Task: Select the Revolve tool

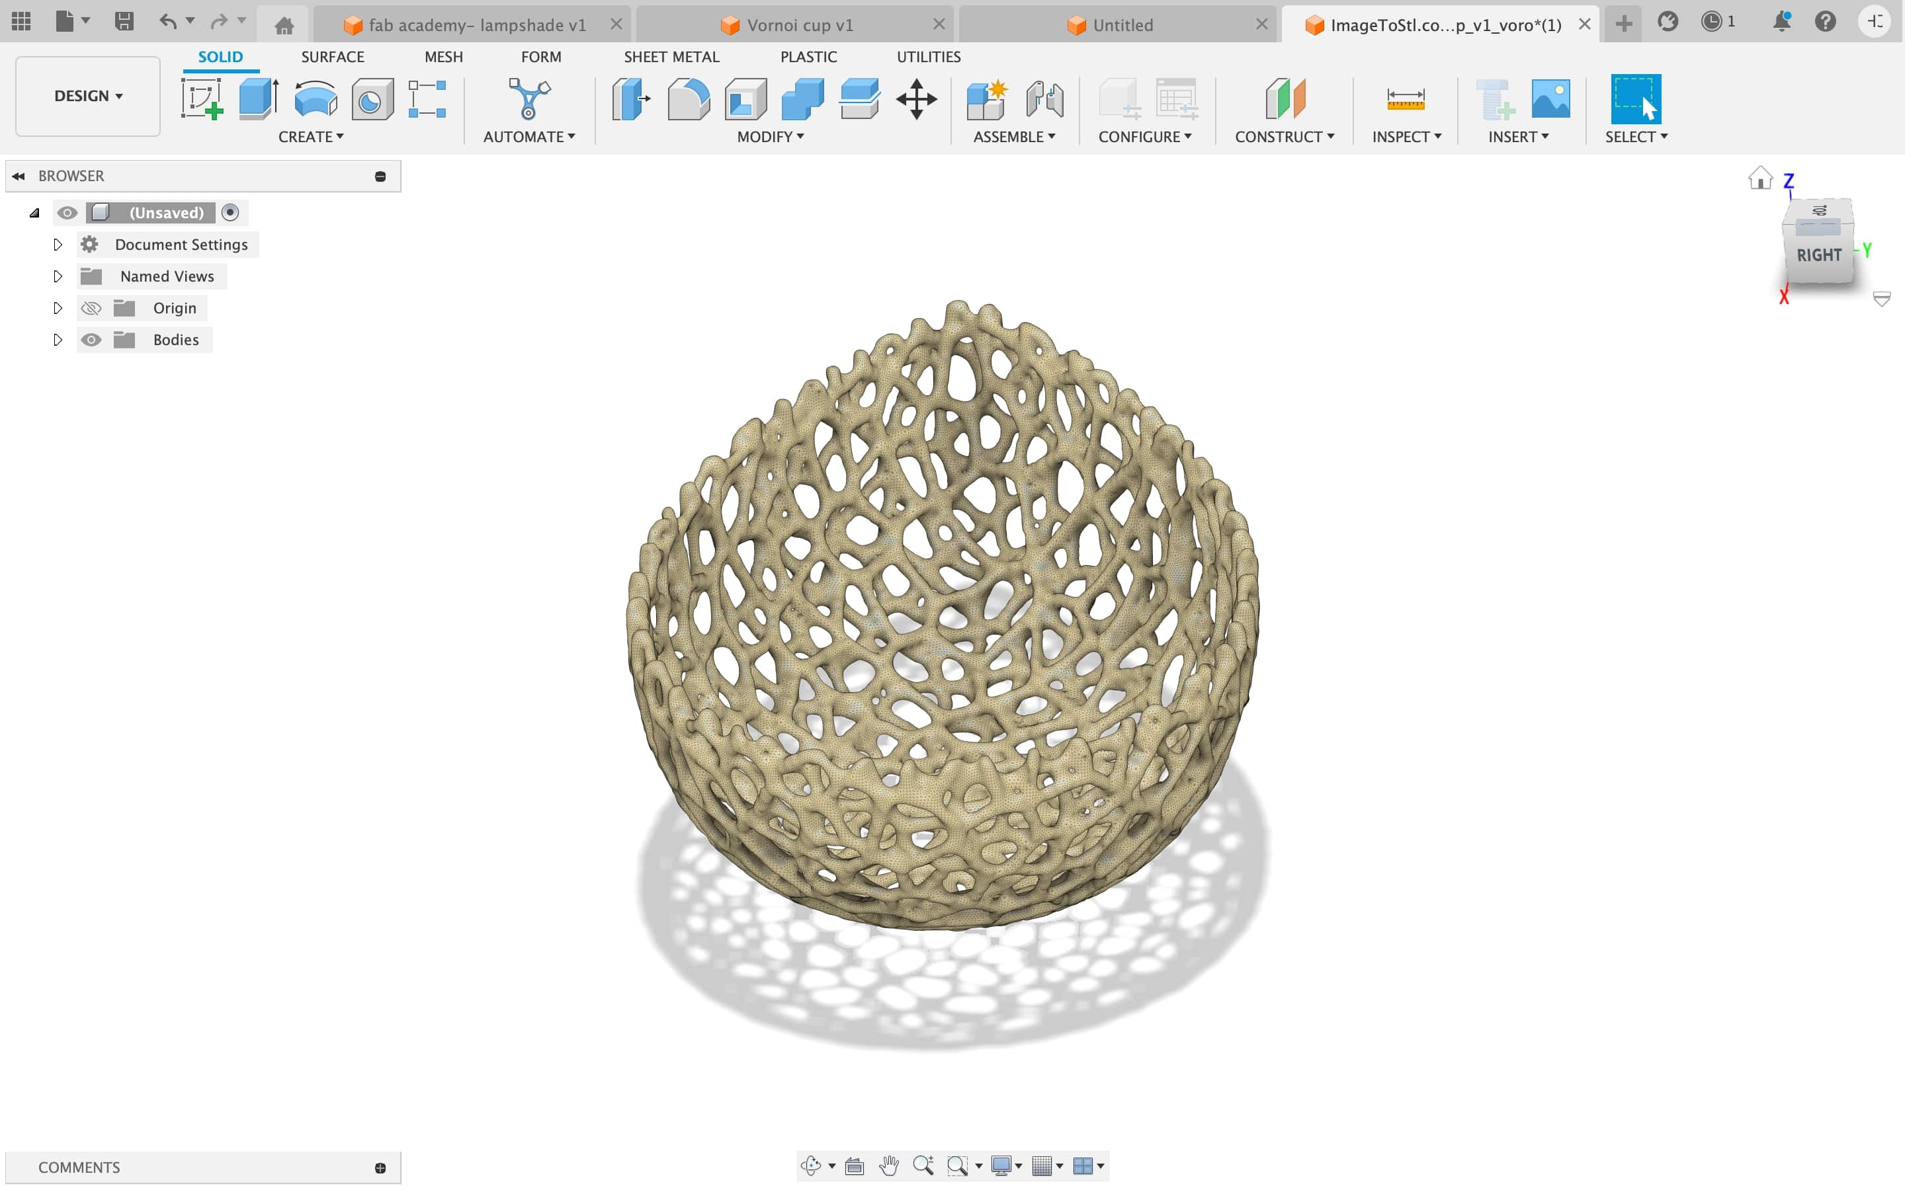Action: click(x=315, y=99)
